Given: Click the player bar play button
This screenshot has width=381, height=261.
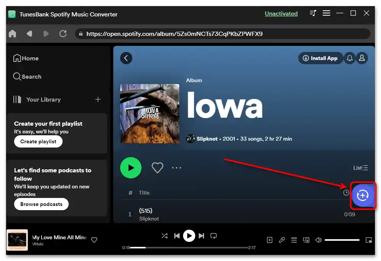Looking at the screenshot, I should (189, 236).
